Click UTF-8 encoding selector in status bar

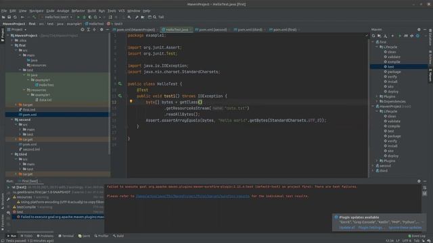407,241
